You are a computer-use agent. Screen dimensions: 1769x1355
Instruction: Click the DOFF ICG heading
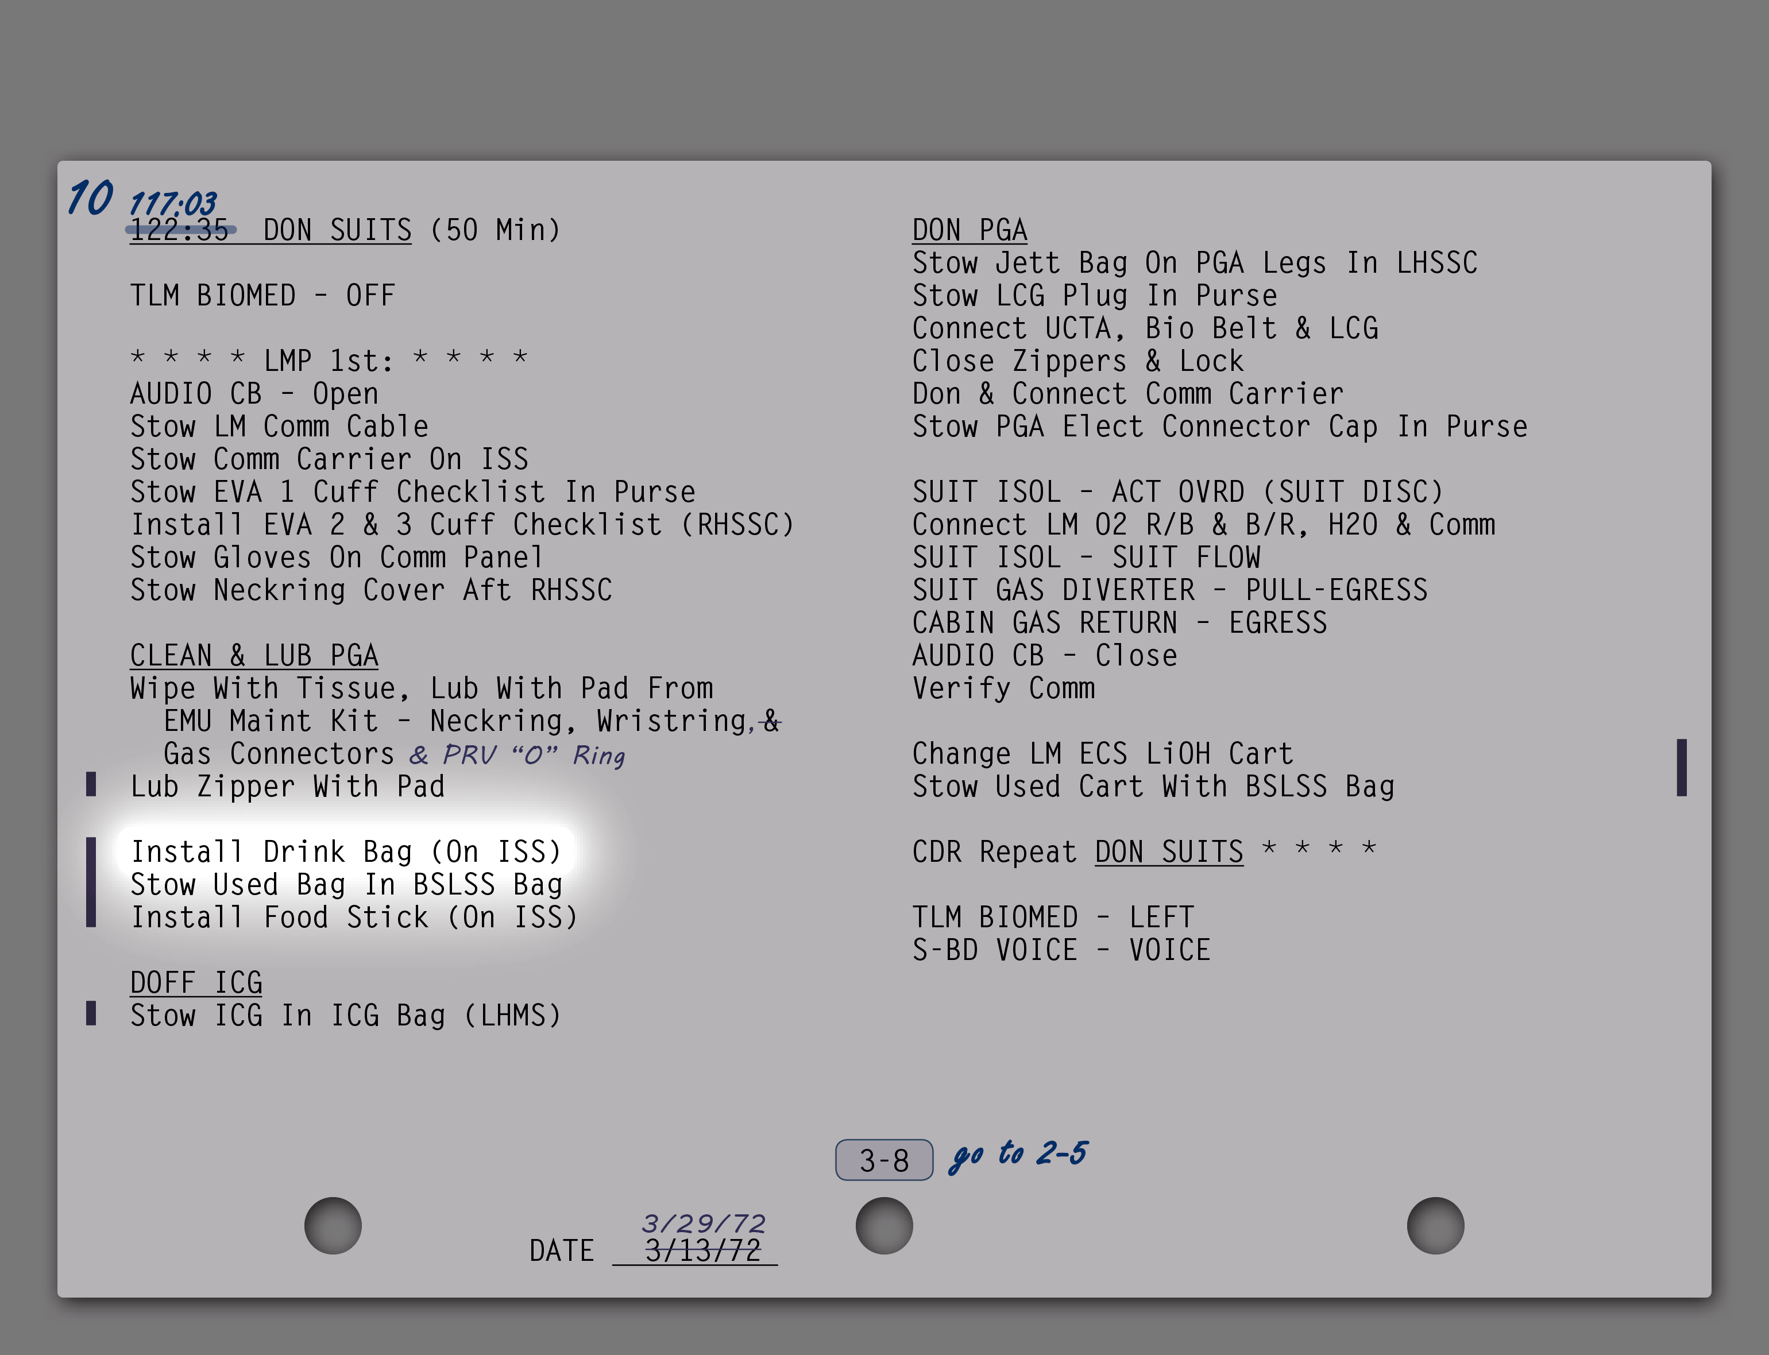coord(196,983)
